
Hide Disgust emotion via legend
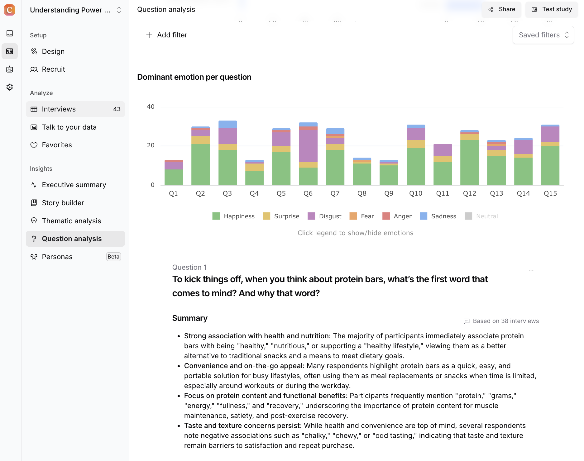point(324,216)
